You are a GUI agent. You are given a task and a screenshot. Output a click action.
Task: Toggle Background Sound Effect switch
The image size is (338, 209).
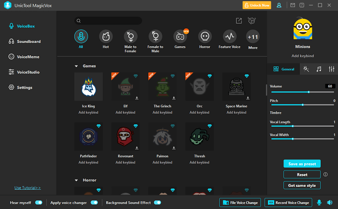click(x=157, y=203)
